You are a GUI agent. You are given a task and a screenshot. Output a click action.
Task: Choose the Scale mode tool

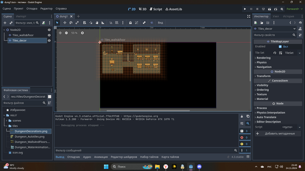tap(77, 23)
